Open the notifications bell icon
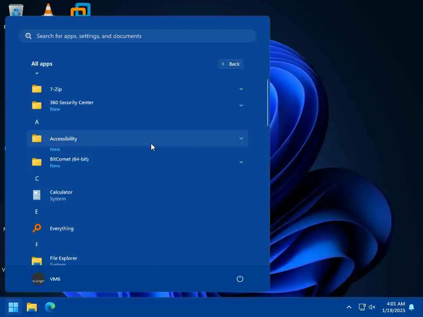Viewport: 423px width, 317px height. [411, 307]
